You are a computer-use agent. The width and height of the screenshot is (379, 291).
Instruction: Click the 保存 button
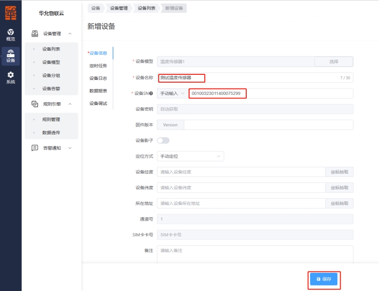[323, 279]
